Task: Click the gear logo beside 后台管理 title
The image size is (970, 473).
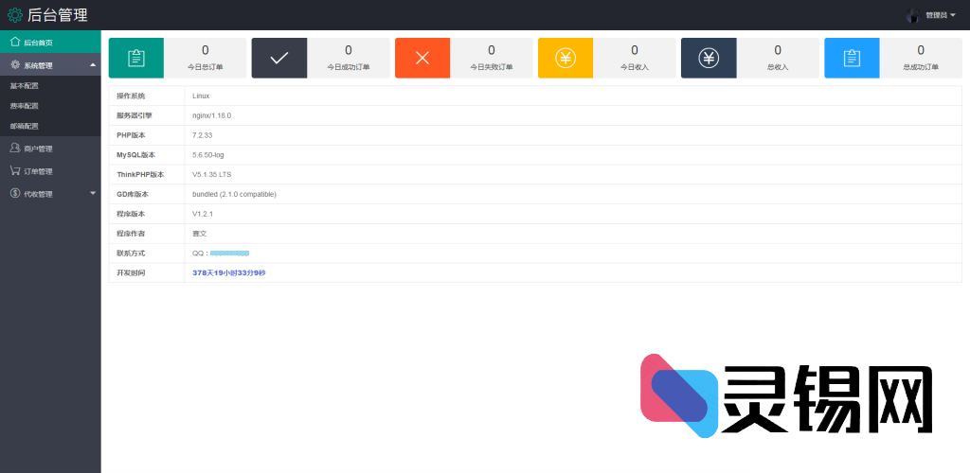Action: [x=15, y=15]
